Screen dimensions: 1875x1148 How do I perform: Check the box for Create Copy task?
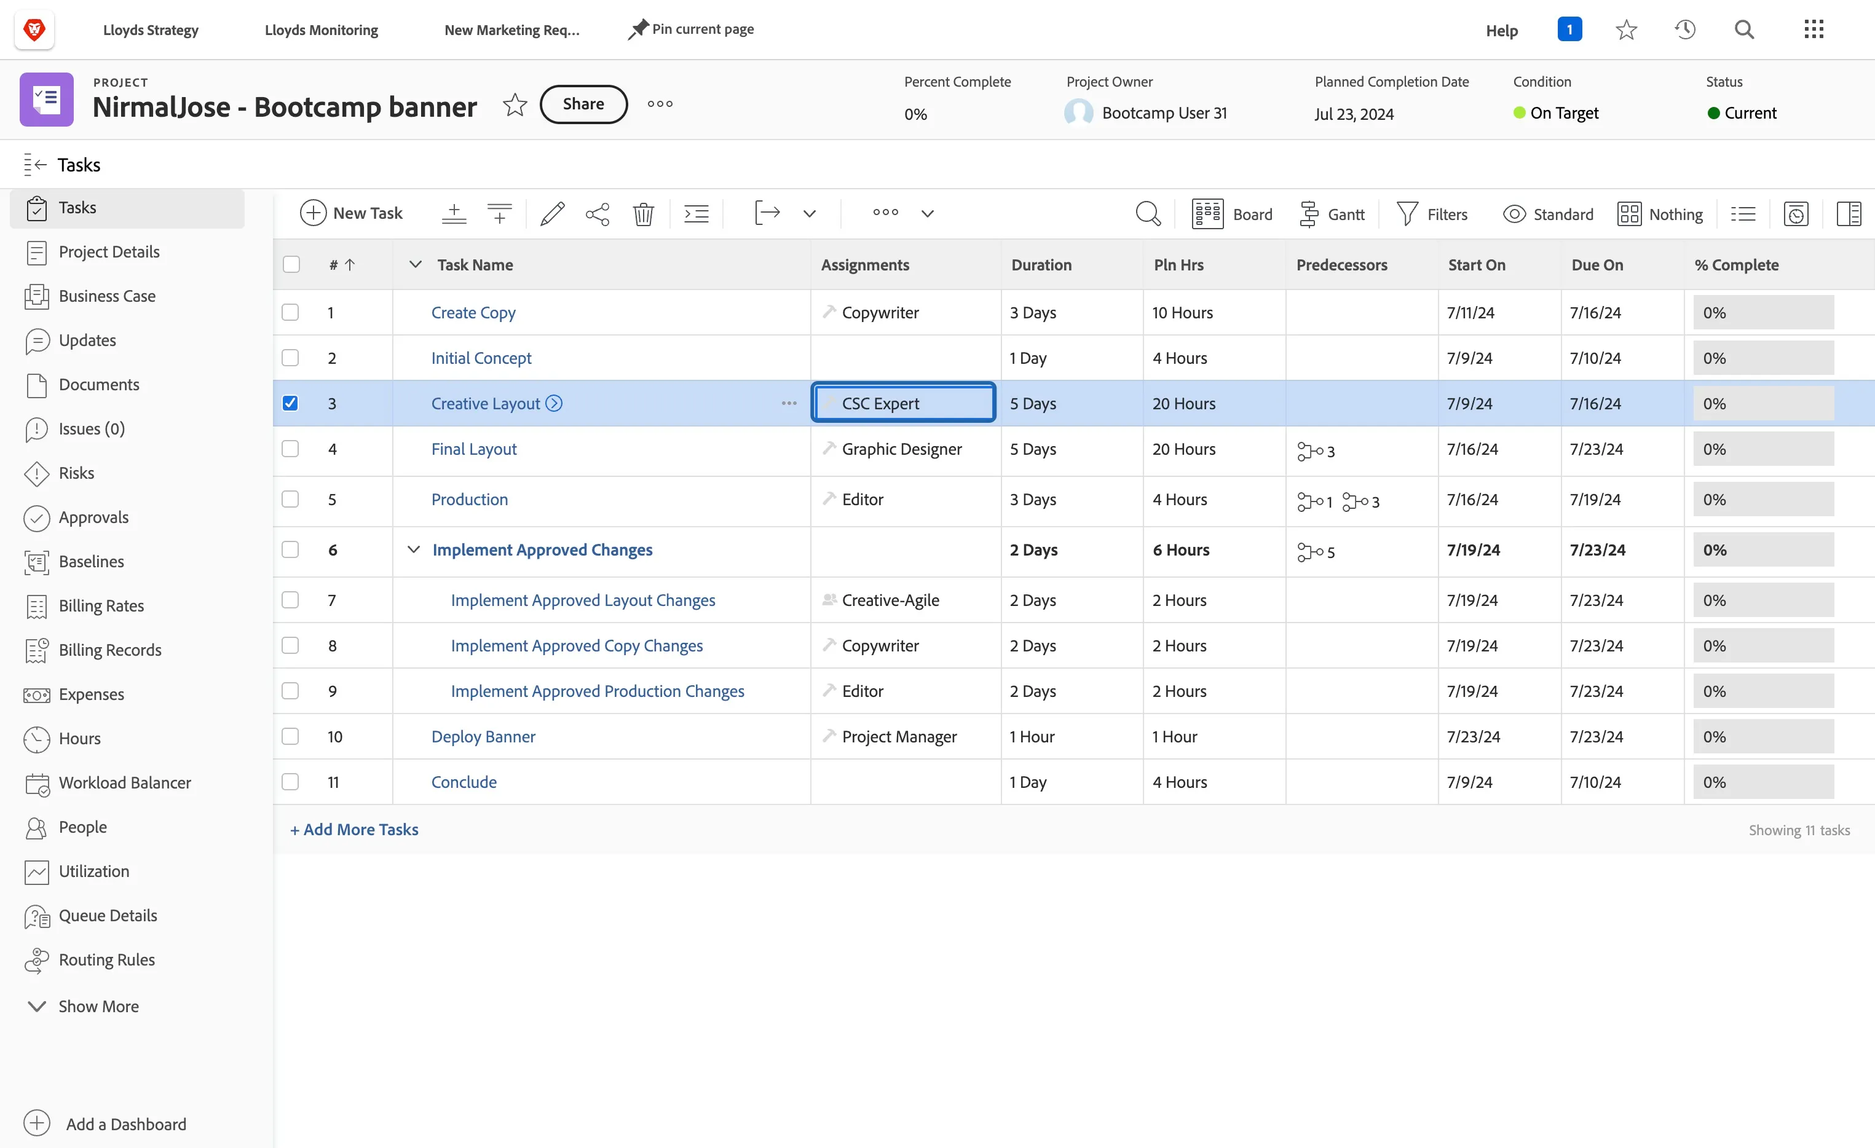pos(290,312)
